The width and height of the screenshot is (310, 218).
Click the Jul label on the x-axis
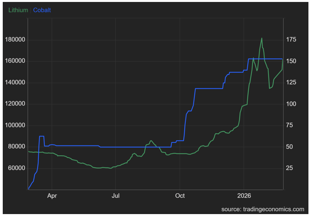[116, 196]
